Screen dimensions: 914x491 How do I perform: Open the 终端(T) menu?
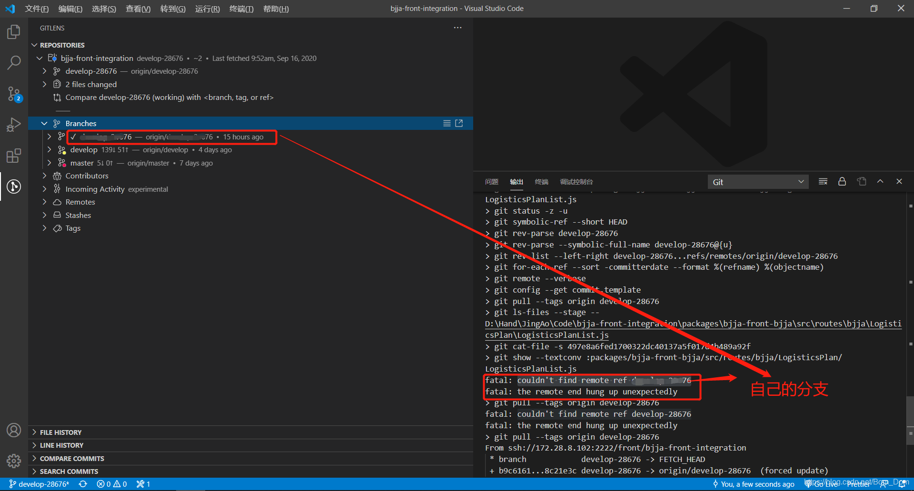tap(241, 9)
